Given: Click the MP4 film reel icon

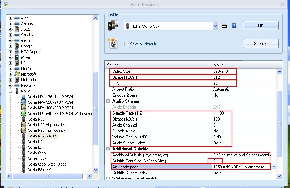Looking at the screenshot, I should tap(113, 43).
